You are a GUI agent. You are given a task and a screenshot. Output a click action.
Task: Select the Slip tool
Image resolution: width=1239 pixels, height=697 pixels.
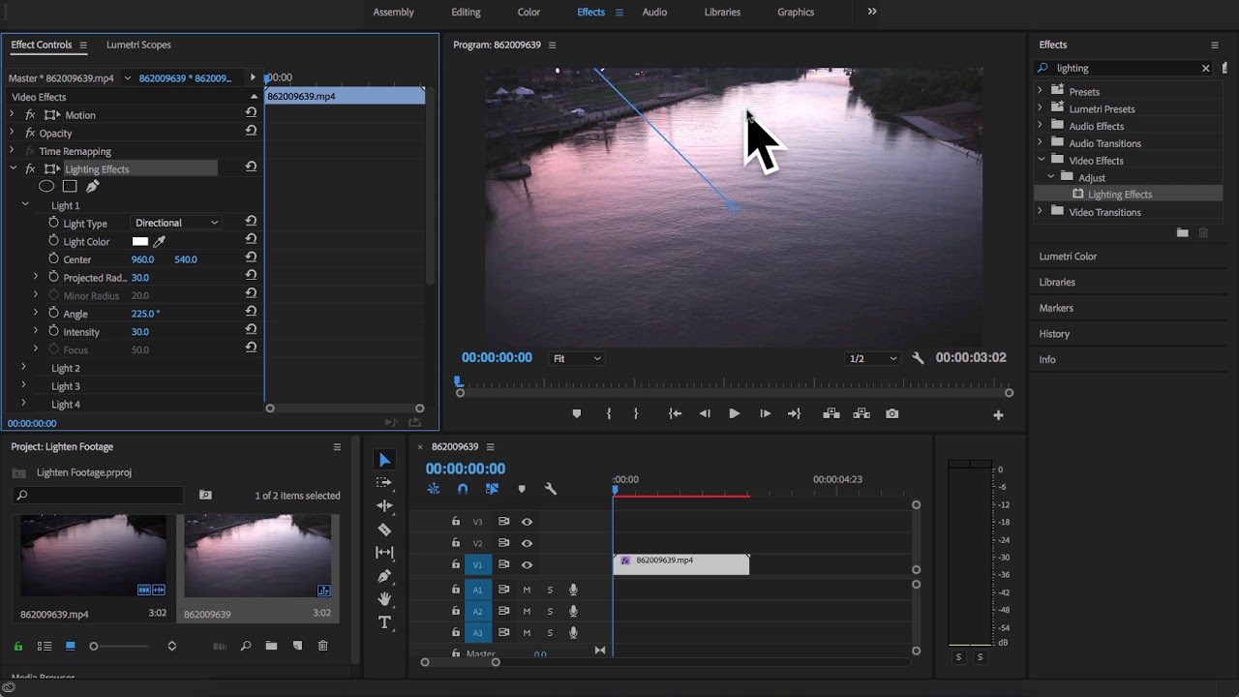coord(384,553)
